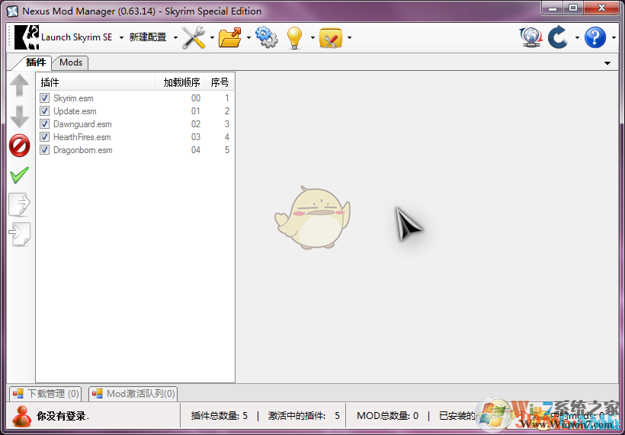Click import load order page icon
The image size is (625, 435).
(x=20, y=234)
